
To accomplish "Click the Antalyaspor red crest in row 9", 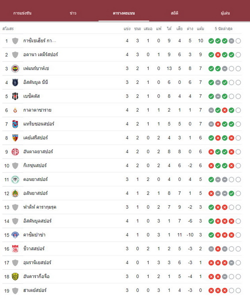I will [x=15, y=152].
